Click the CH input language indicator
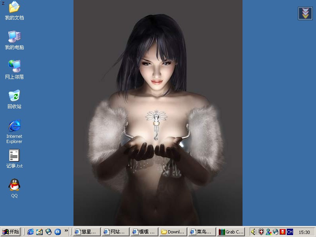316x237 pixels. (x=290, y=232)
